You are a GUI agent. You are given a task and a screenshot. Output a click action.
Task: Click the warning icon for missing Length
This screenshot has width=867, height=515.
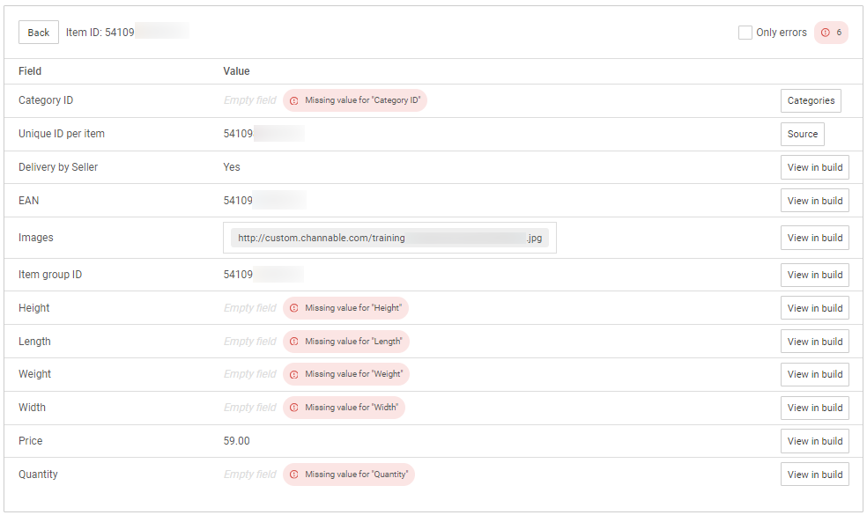tap(294, 342)
